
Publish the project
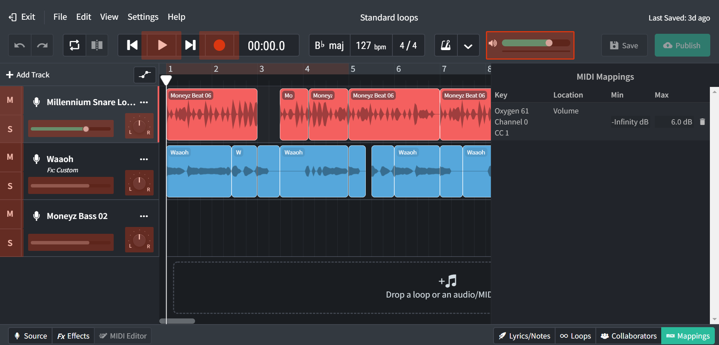click(682, 46)
